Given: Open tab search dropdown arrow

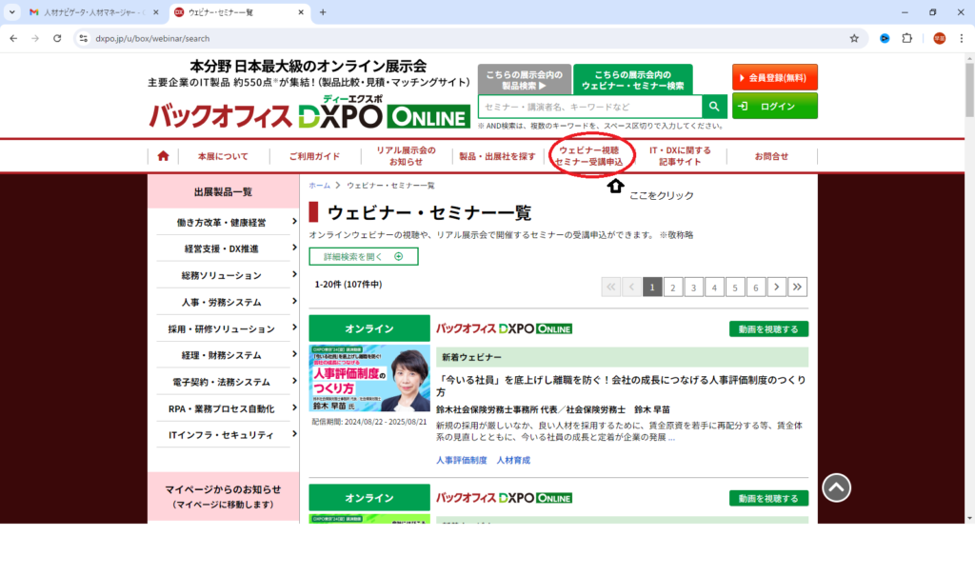Looking at the screenshot, I should [11, 12].
